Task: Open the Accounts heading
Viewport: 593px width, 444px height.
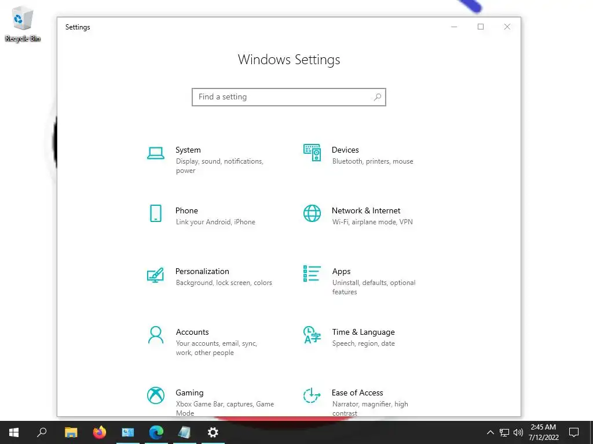Action: pyautogui.click(x=192, y=332)
